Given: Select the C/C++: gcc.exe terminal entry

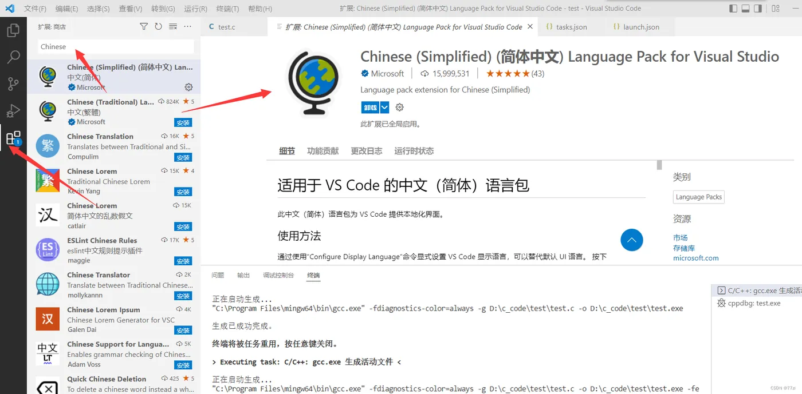Looking at the screenshot, I should click(x=756, y=290).
